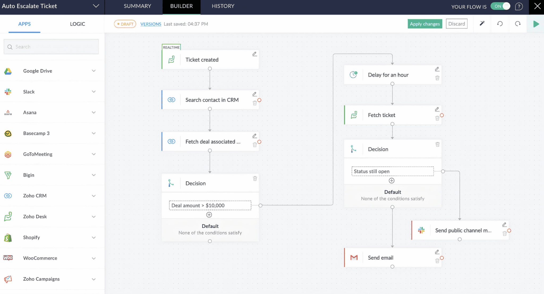The width and height of the screenshot is (544, 294).
Task: Edit the Delay for an hour step
Action: coord(437,69)
